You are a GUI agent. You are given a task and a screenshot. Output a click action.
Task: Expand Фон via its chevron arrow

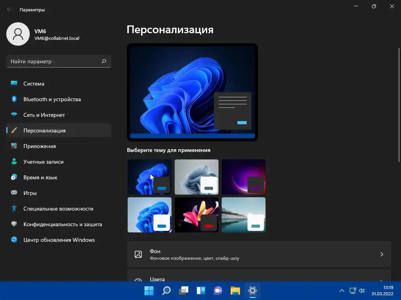[381, 254]
